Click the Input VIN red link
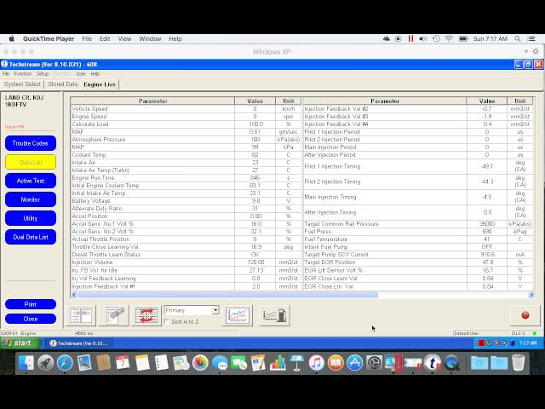Screen dimensions: 545x409 click(x=14, y=127)
